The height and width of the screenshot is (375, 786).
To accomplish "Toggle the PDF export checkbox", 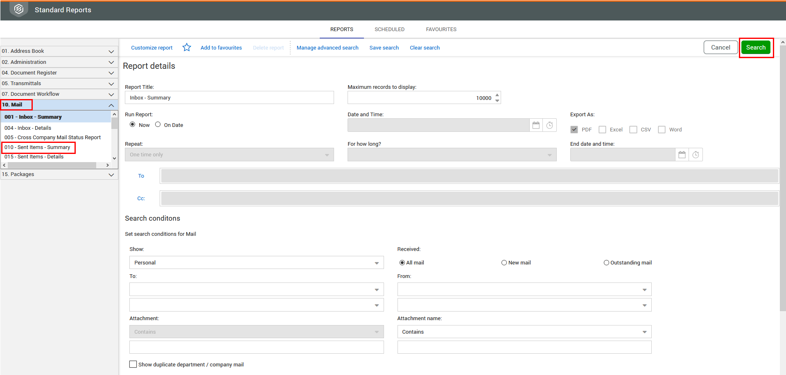I will point(574,130).
